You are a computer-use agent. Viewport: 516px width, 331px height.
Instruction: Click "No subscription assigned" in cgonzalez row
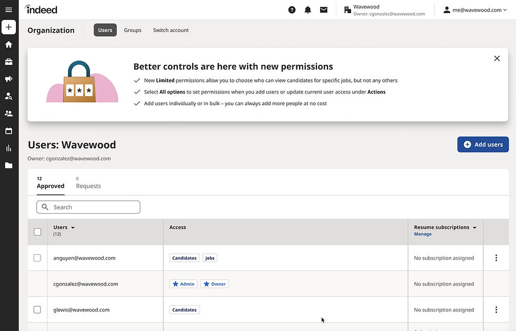coord(444,284)
